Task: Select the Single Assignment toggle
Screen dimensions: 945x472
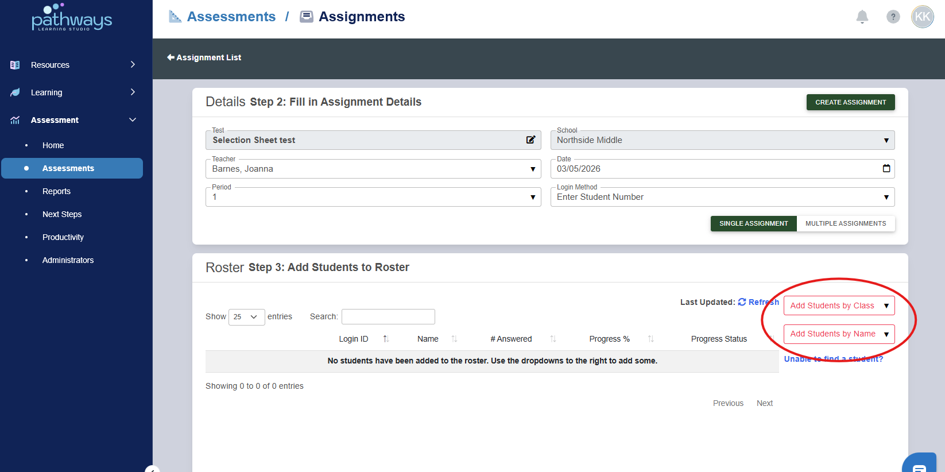Action: 754,223
